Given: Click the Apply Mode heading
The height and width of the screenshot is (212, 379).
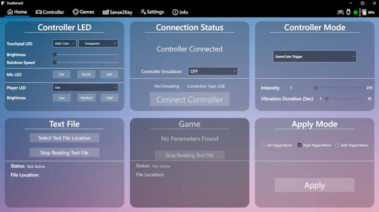Looking at the screenshot, I should click(314, 124).
